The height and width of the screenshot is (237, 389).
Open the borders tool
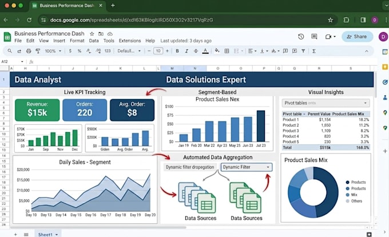227,51
